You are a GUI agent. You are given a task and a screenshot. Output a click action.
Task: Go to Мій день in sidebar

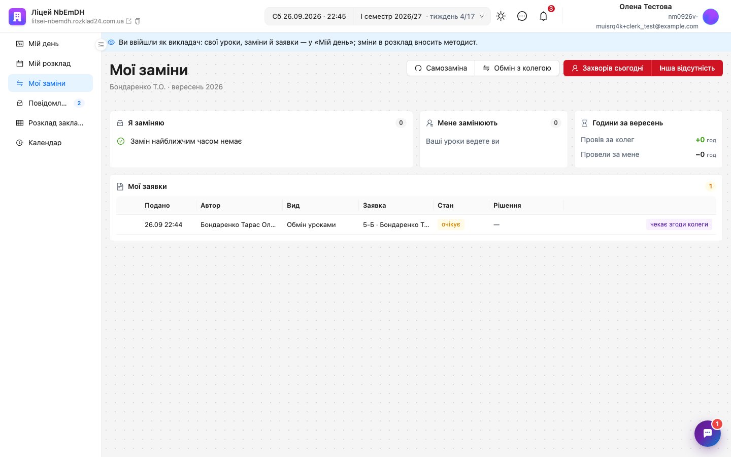pyautogui.click(x=50, y=44)
